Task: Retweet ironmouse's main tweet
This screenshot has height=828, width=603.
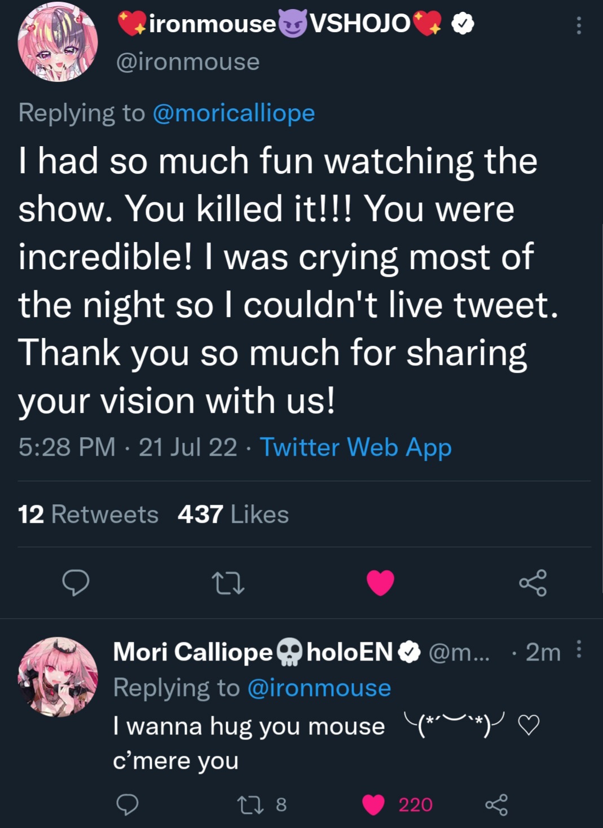Action: [227, 583]
